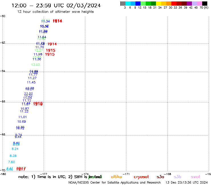The width and height of the screenshot is (211, 185).
Task: Click the -180 longitude axis label
Action: (x=3, y=174)
